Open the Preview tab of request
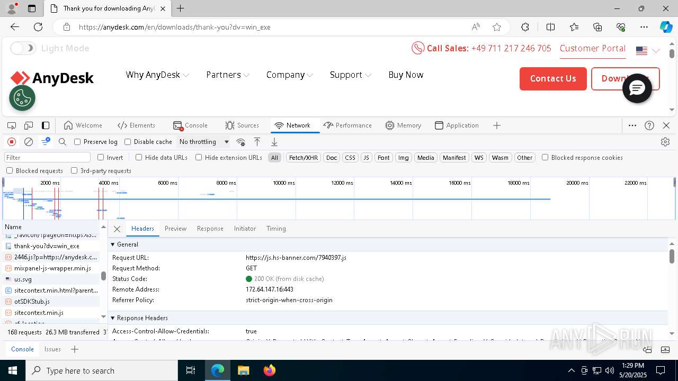This screenshot has height=381, width=678. pos(175,229)
